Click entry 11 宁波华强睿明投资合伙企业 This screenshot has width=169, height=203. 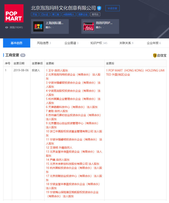pyautogui.click(x=74, y=141)
